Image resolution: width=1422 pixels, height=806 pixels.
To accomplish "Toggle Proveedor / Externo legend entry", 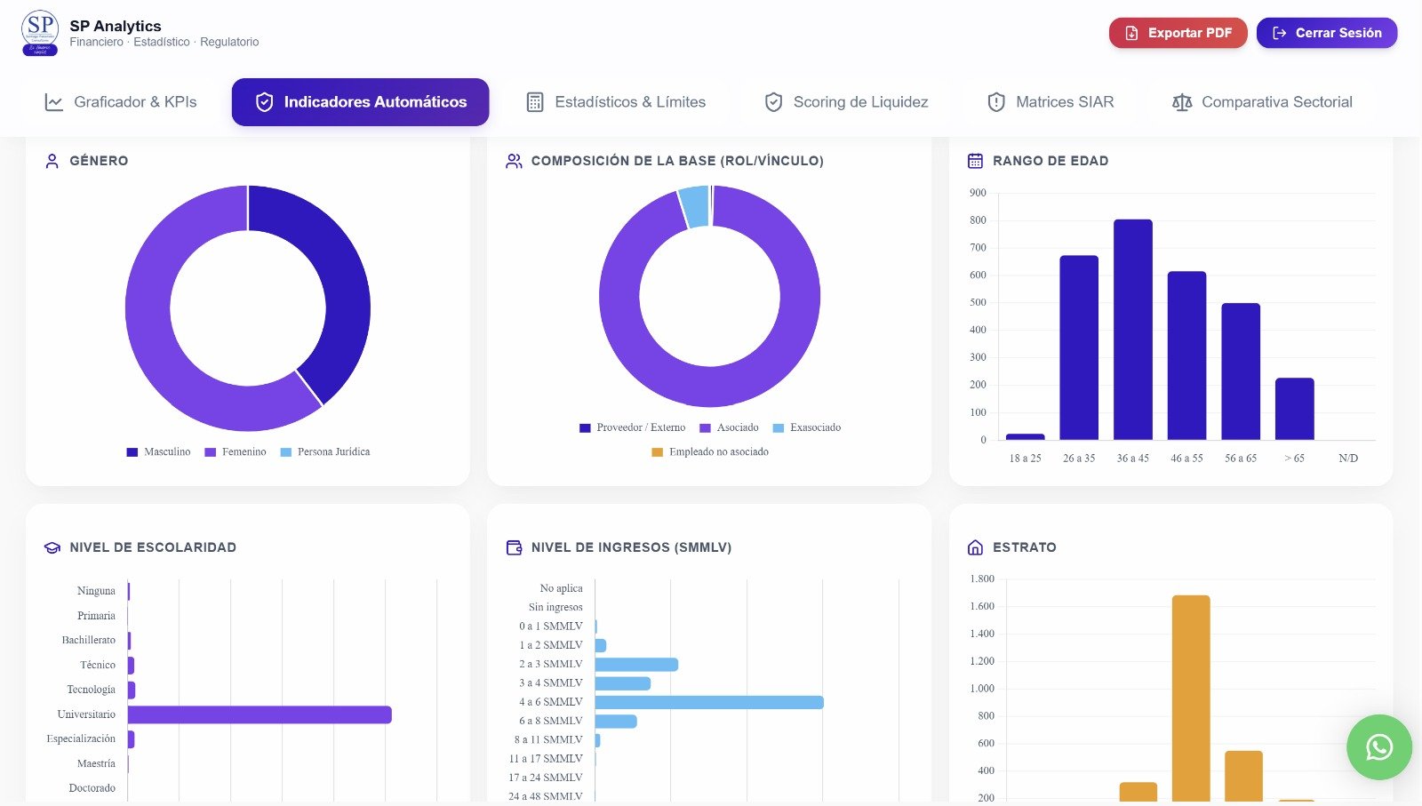I will click(632, 427).
